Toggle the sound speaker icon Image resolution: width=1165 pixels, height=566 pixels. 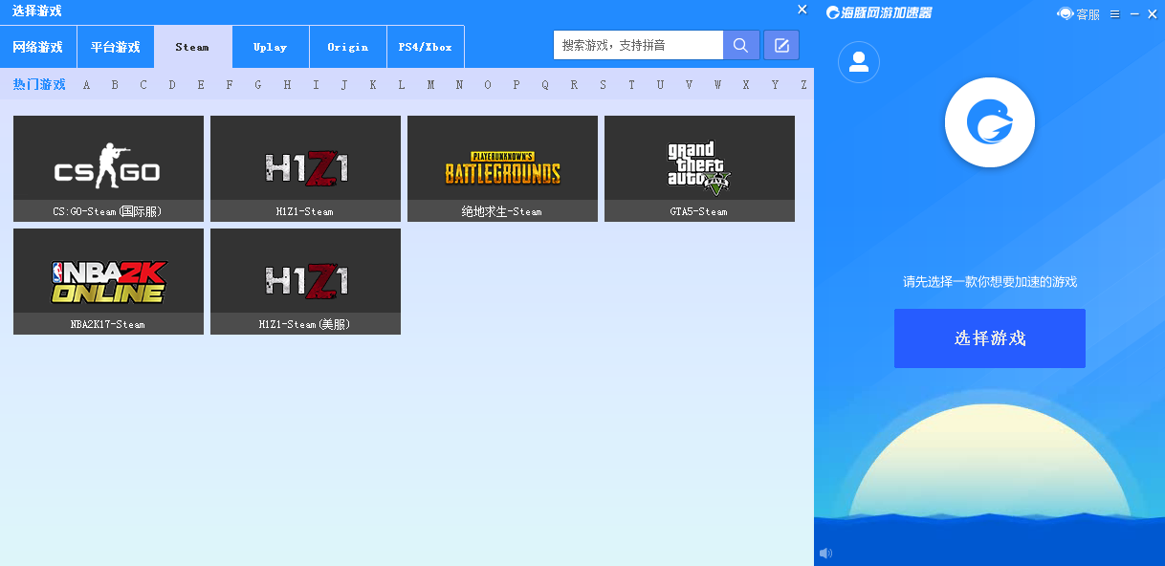tap(825, 553)
